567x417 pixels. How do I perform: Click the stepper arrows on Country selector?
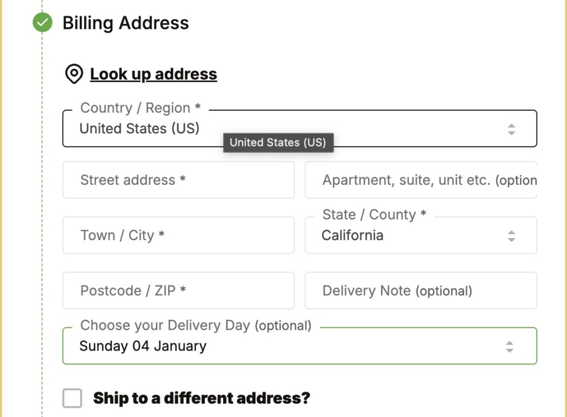[x=511, y=128]
